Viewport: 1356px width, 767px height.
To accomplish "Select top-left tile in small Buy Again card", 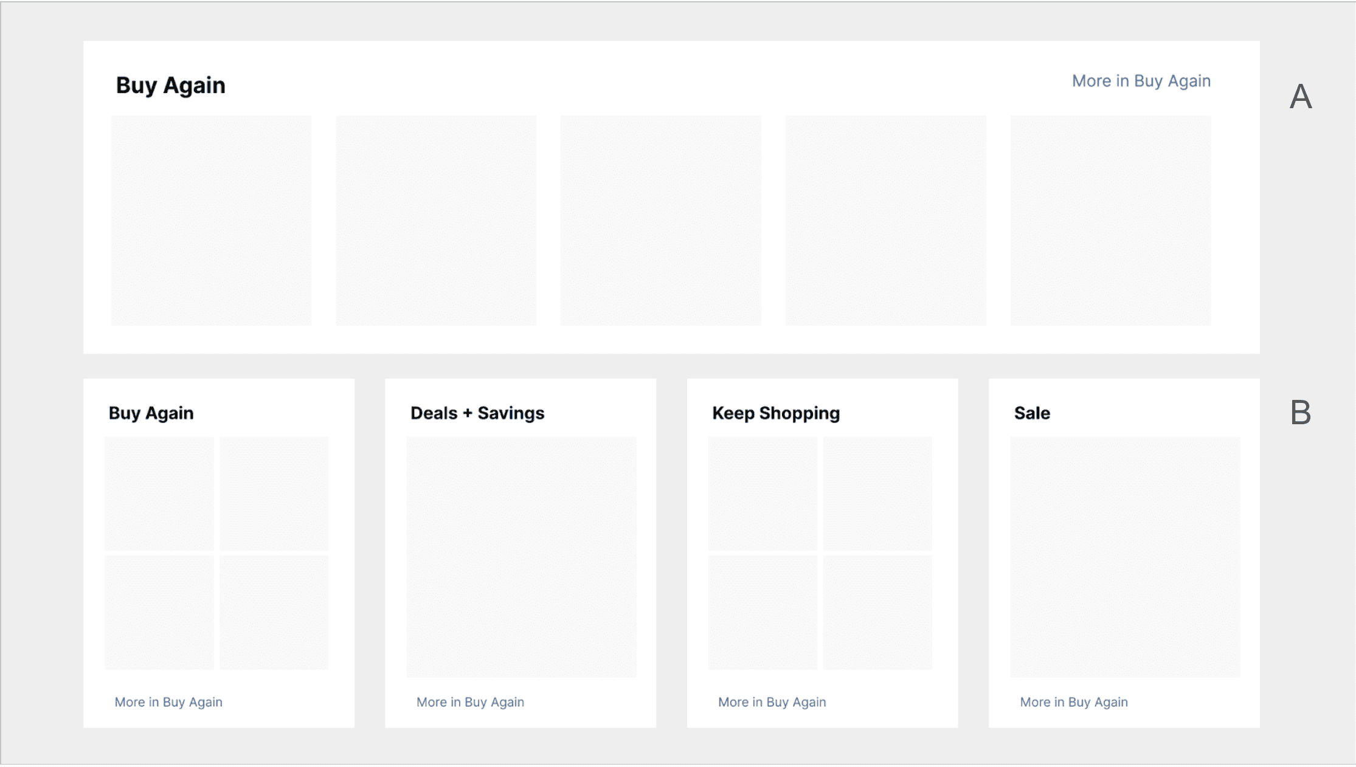I will [159, 493].
